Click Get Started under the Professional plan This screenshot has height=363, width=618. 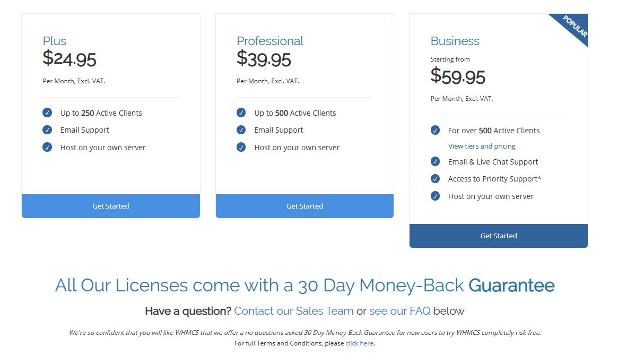304,206
